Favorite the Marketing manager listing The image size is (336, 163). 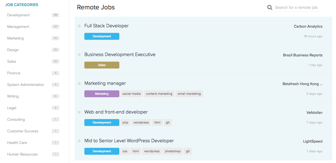[x=79, y=83]
